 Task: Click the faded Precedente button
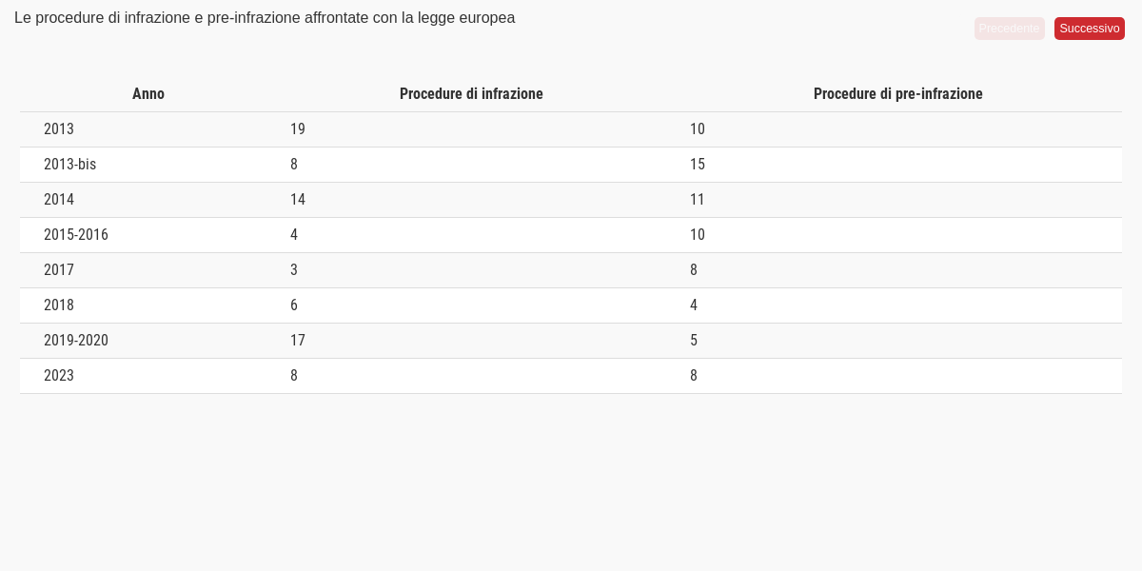tap(1009, 29)
